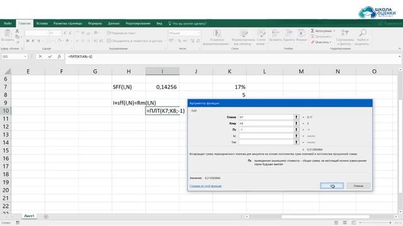Image resolution: width=403 pixels, height=226 pixels.
Task: Click the add new sheet plus icon
Action: click(46, 217)
